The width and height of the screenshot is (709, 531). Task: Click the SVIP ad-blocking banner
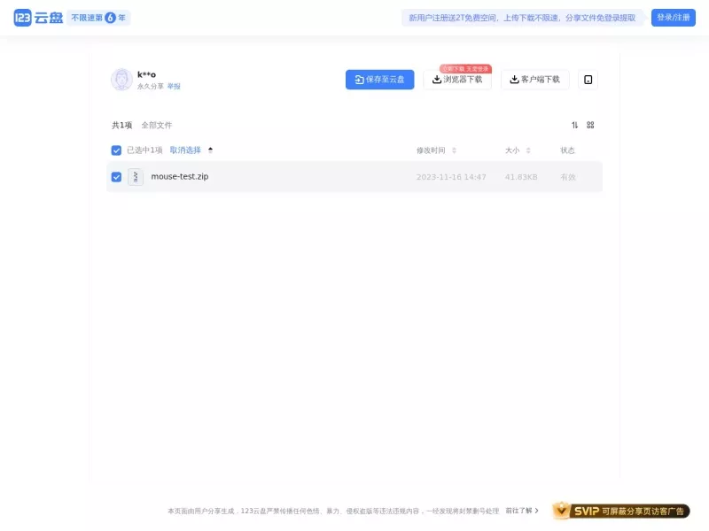tap(621, 511)
